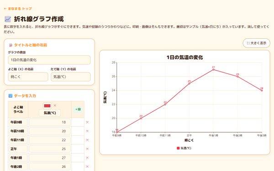The height and width of the screenshot is (171, 274).
Task: Edit the 午前10時 label cell
Action: pyautogui.click(x=18, y=131)
